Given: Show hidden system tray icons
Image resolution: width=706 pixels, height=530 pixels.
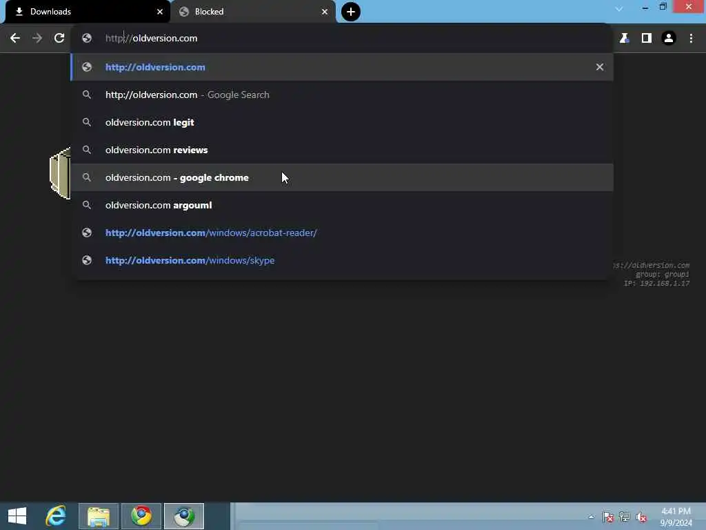Looking at the screenshot, I should 591,517.
